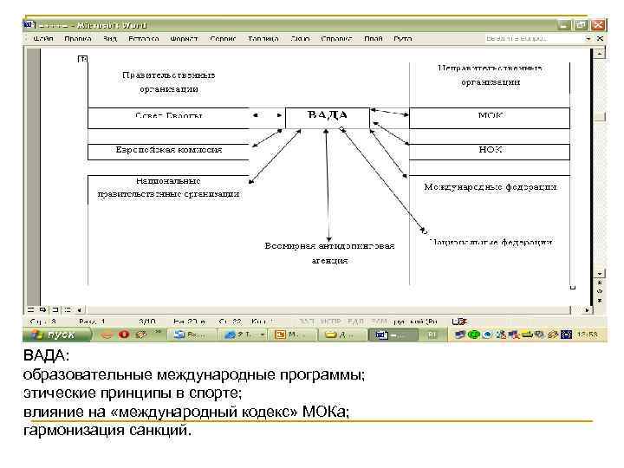This screenshot has width=624, height=468.
Task: Open the grouped Internet Explorer taskbar button
Action: [244, 335]
